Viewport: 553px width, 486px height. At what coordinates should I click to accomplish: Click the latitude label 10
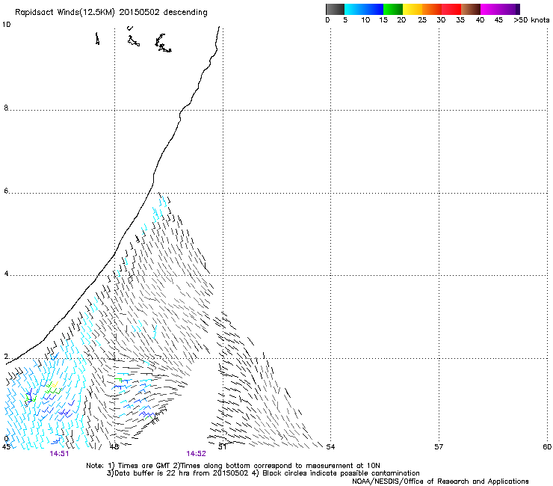[x=6, y=25]
